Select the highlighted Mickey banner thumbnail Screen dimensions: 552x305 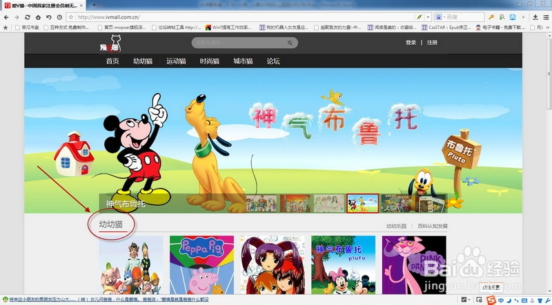(363, 203)
